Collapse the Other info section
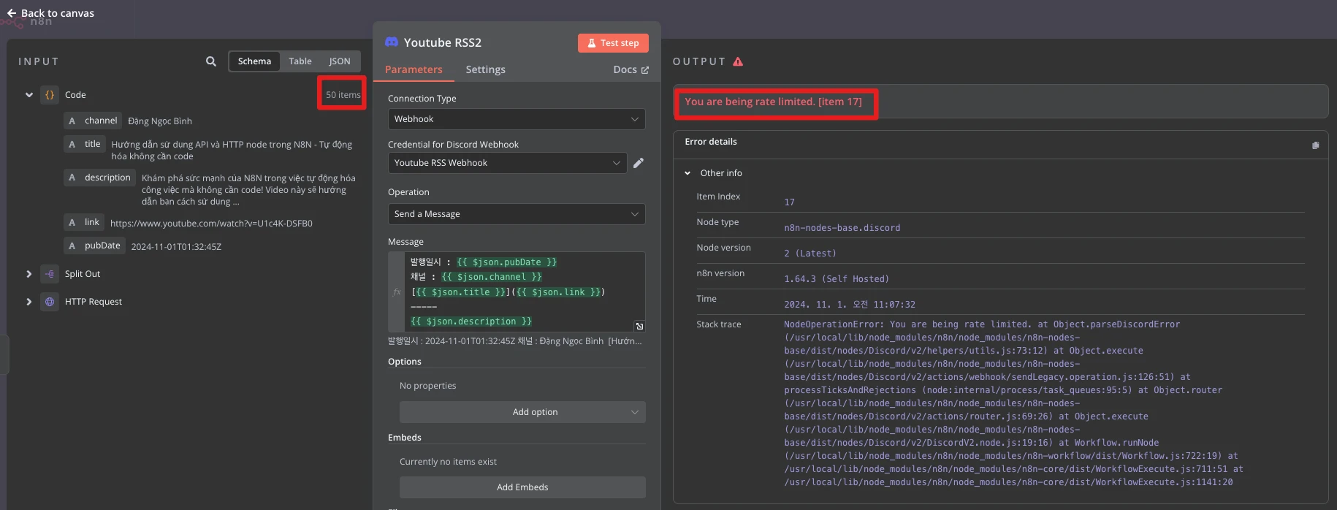Viewport: 1337px width, 510px height. pyautogui.click(x=687, y=173)
